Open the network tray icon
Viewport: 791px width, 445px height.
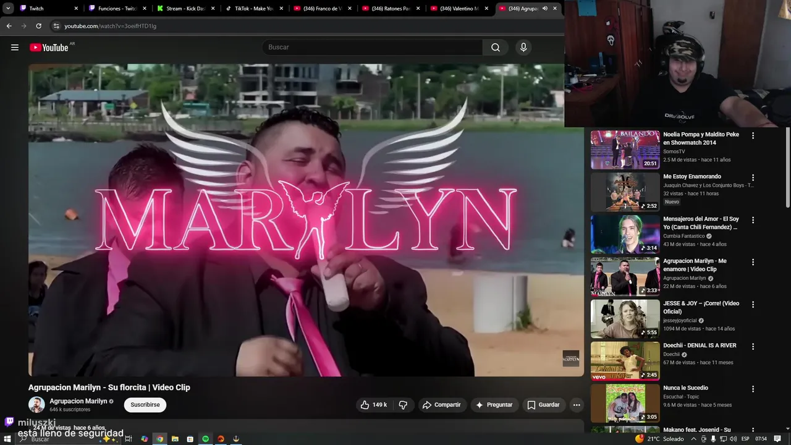tap(723, 439)
